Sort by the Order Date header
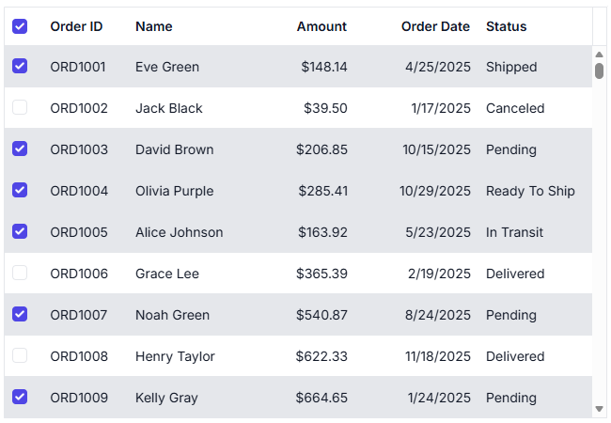 click(435, 26)
